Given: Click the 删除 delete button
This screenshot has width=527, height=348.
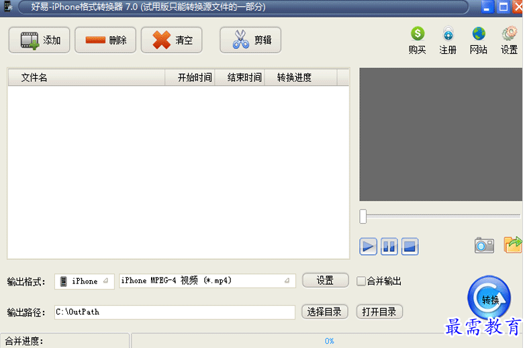Looking at the screenshot, I should click(x=105, y=40).
